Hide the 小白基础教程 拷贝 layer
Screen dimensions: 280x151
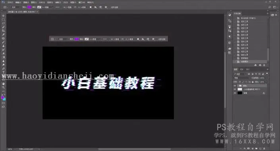[x=235, y=89]
